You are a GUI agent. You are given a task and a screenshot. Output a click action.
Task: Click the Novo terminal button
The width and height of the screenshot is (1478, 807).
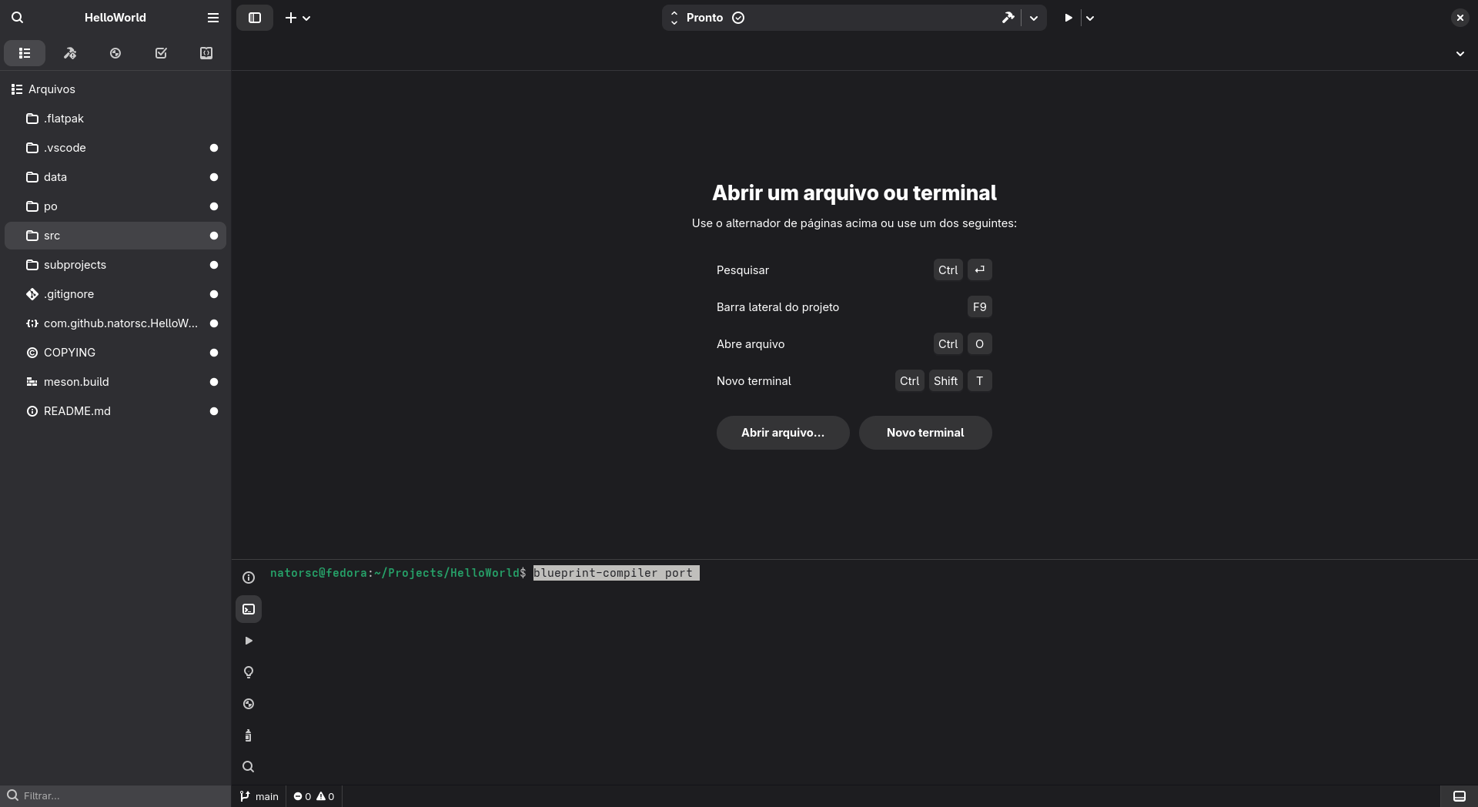click(925, 433)
